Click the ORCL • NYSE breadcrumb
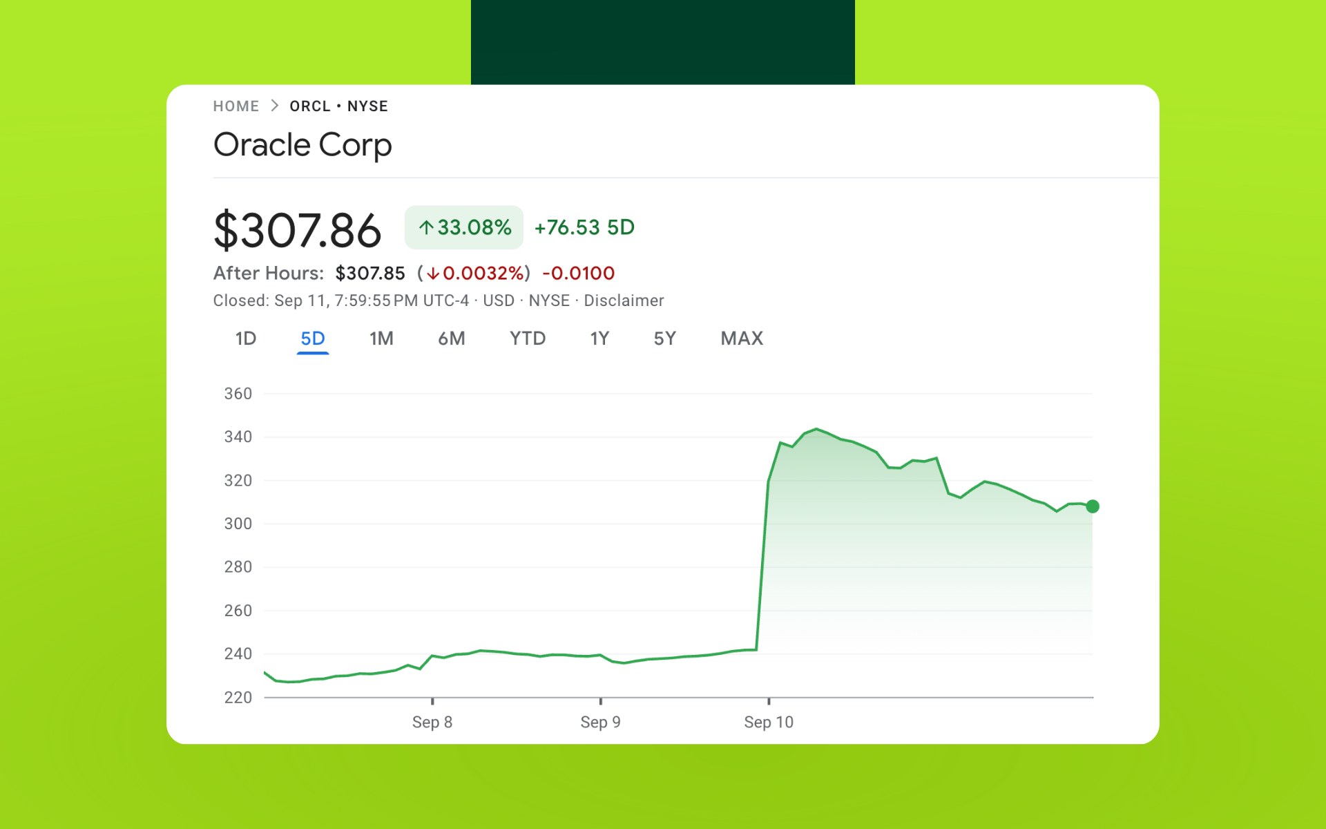The image size is (1326, 829). 338,106
